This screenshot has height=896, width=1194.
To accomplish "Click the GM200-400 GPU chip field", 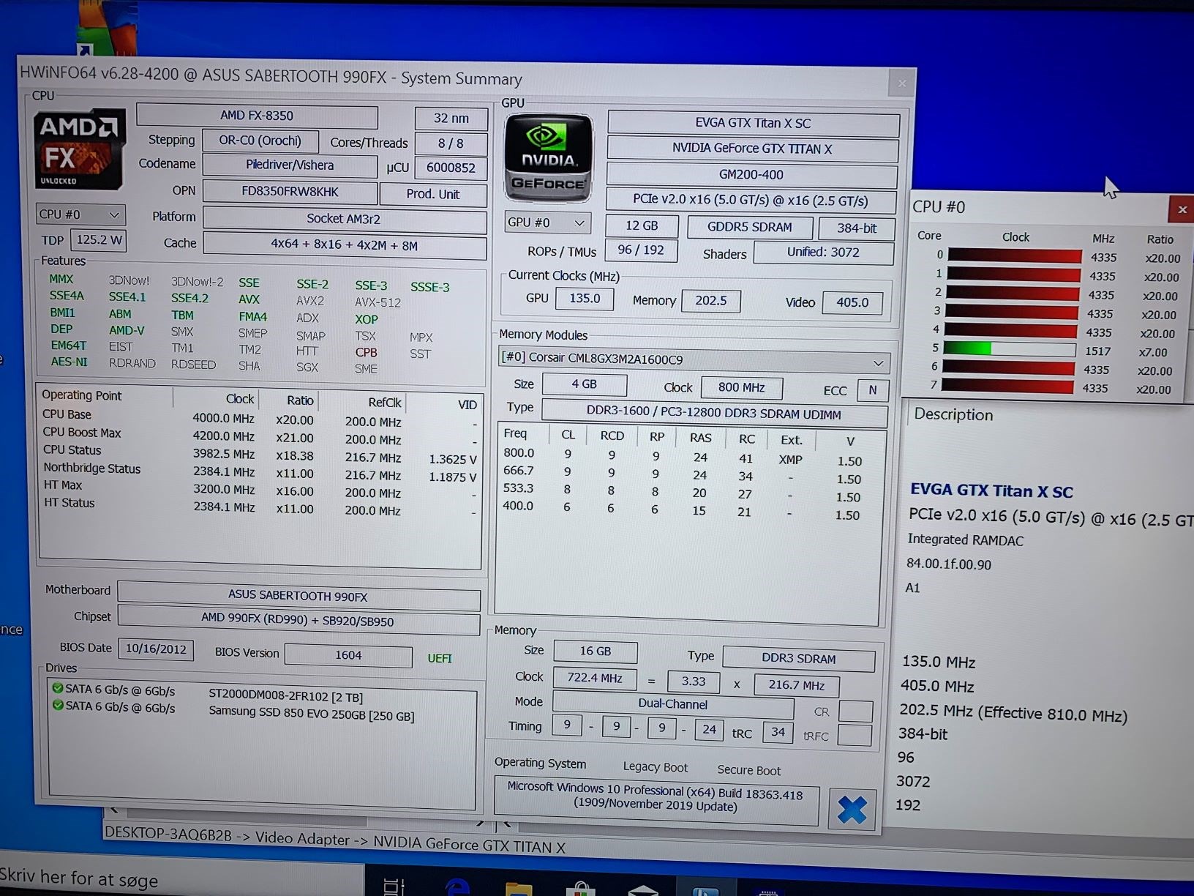I will [x=751, y=175].
